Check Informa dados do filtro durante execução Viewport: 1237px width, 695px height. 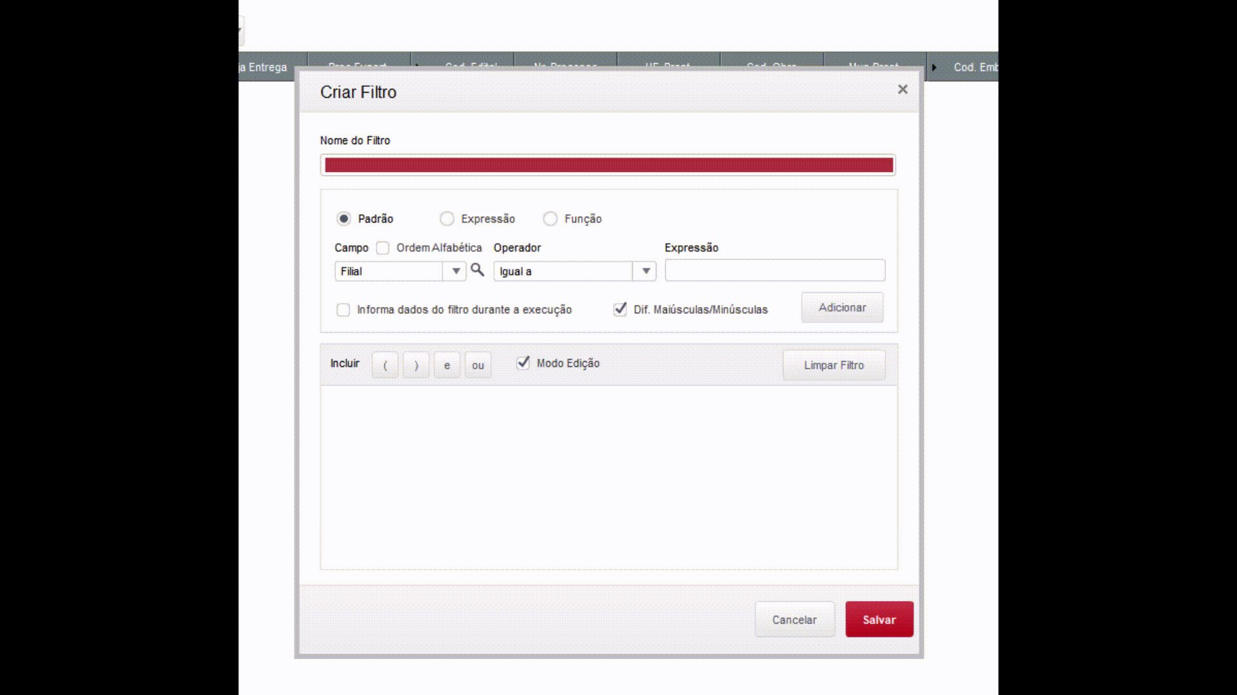[343, 310]
